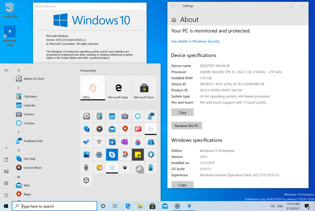
Task: Launch the Camera small tile
Action: 125,116
